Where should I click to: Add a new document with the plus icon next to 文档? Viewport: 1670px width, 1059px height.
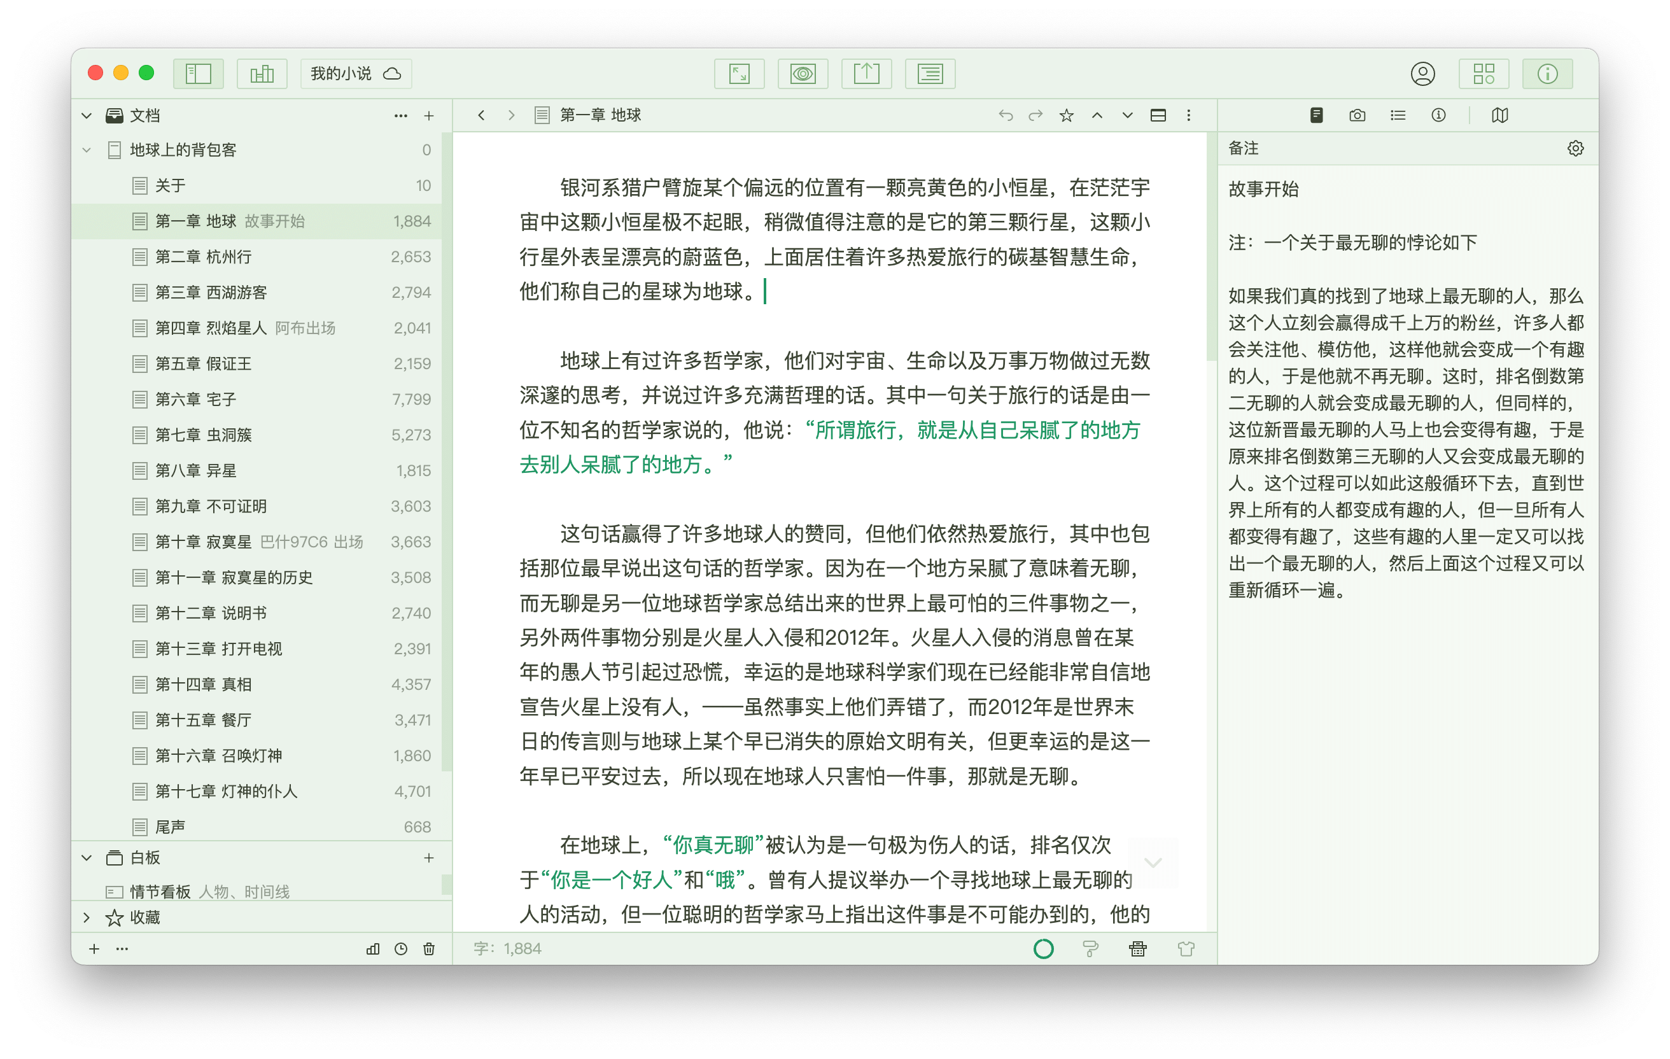(x=430, y=116)
